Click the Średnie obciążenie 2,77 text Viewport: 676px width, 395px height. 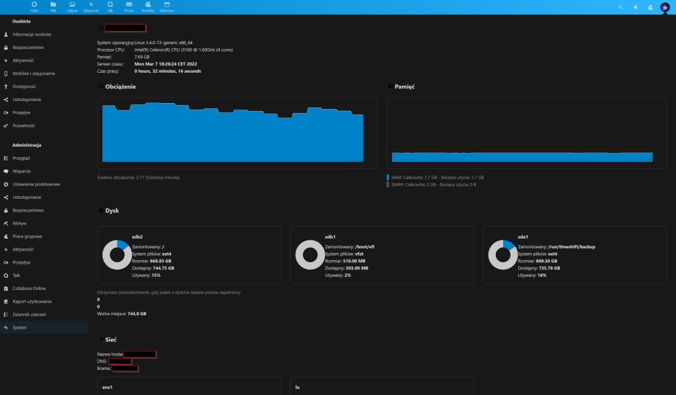[x=138, y=177]
